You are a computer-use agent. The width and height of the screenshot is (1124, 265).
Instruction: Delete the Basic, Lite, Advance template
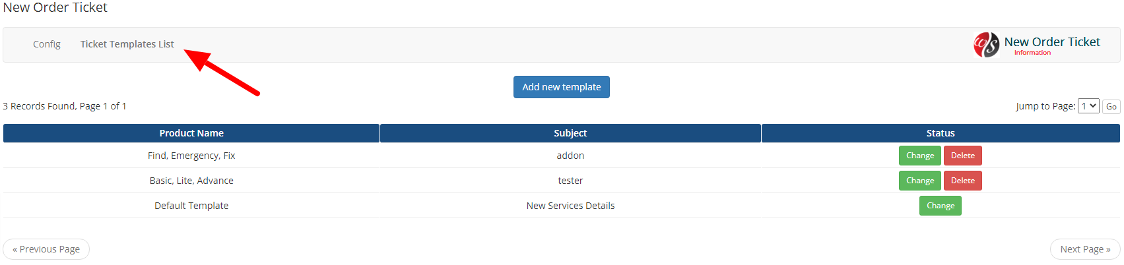[963, 181]
